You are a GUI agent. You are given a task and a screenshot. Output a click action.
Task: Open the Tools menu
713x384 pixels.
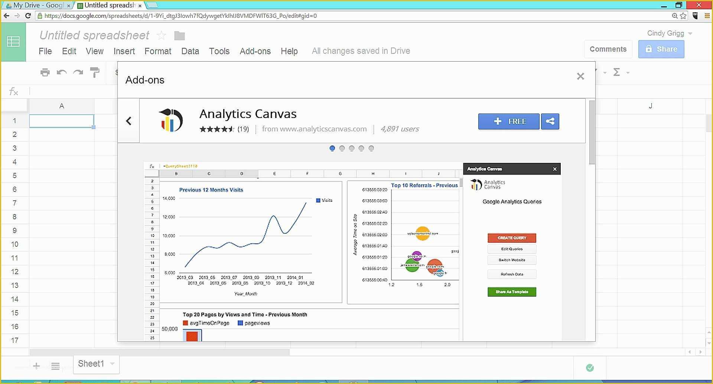coord(219,51)
